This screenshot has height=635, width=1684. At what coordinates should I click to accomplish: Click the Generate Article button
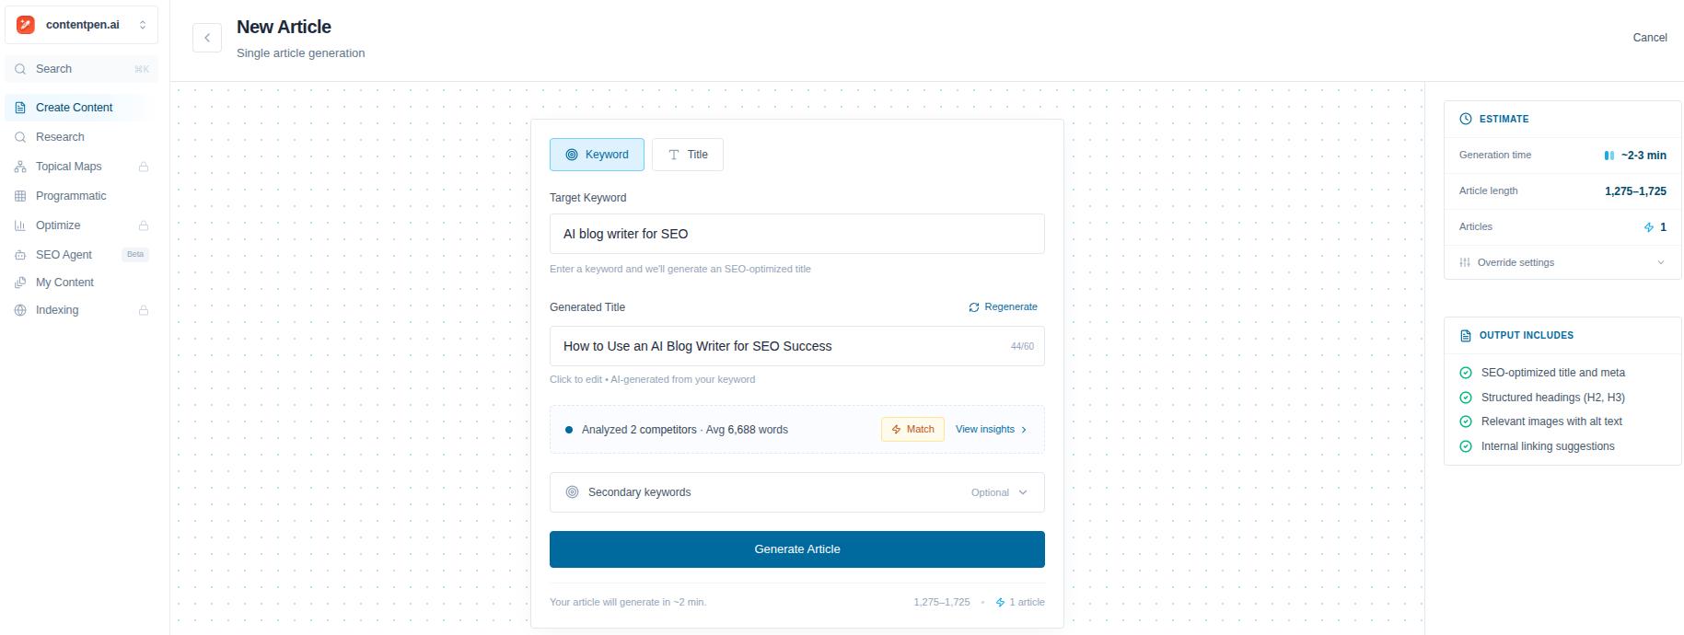pos(797,549)
